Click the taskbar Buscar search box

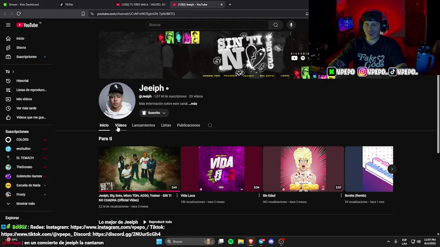point(189,242)
